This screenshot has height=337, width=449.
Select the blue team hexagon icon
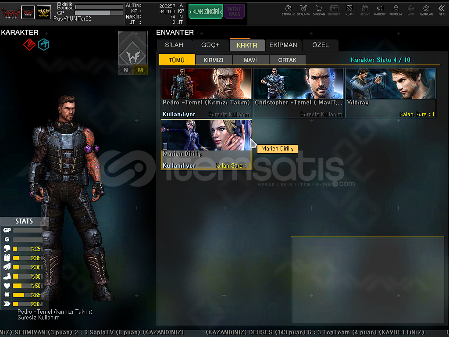pyautogui.click(x=44, y=44)
